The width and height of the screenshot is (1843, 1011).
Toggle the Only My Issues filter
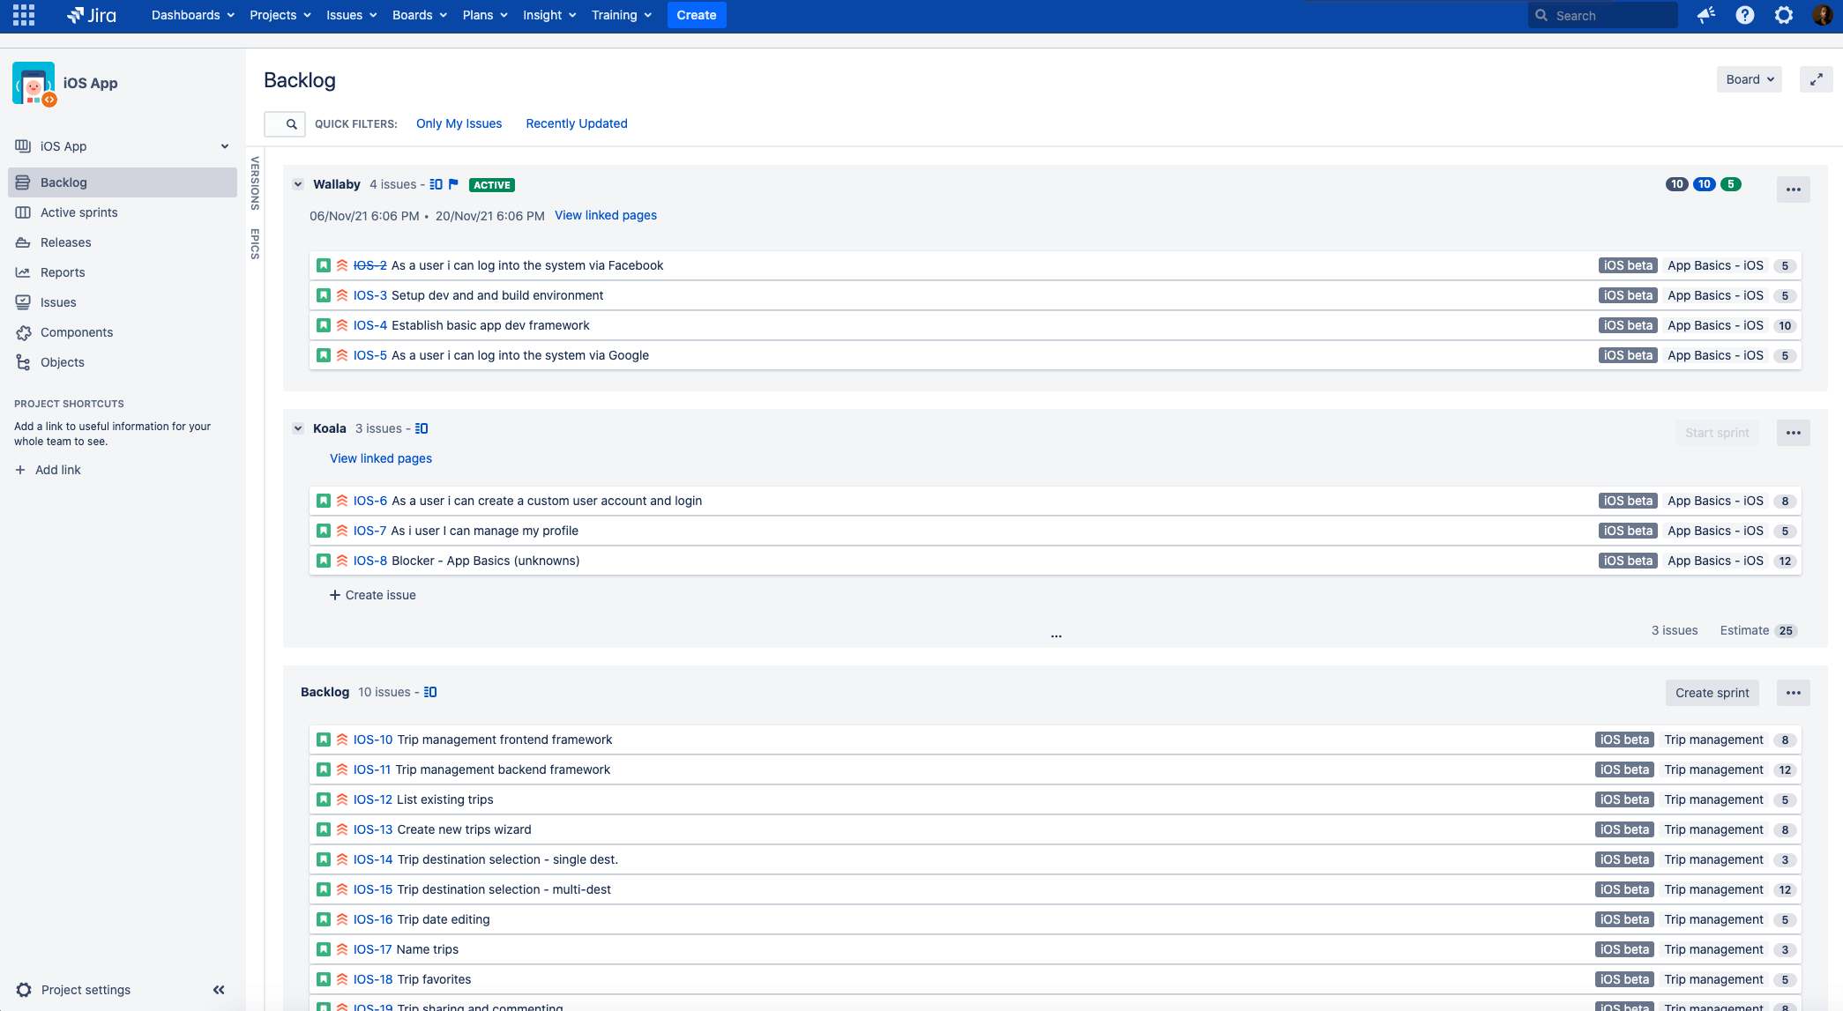pos(459,123)
